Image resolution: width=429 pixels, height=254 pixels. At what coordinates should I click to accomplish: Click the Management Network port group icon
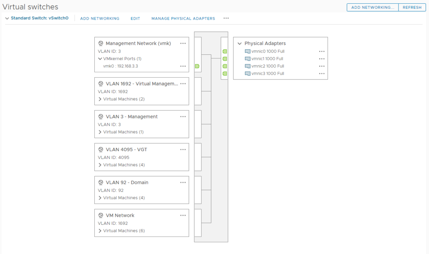(x=101, y=43)
